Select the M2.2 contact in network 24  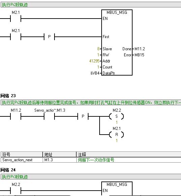click(x=15, y=191)
